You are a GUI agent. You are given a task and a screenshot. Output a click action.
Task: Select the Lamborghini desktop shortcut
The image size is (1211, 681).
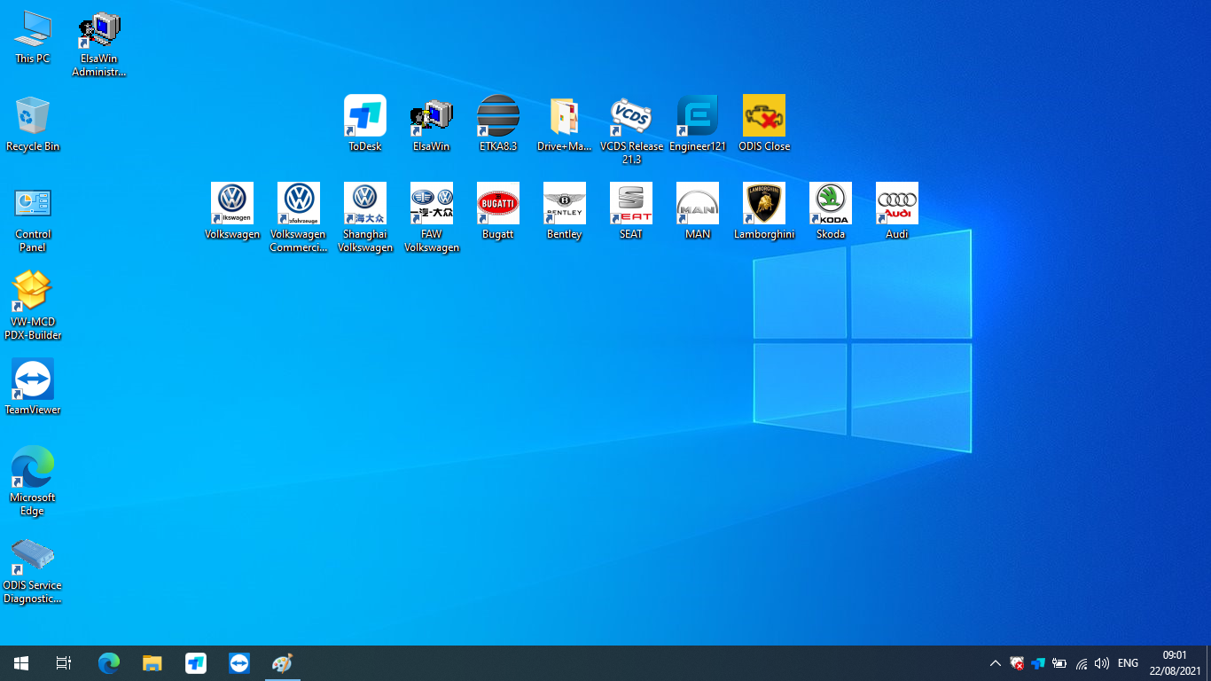coord(763,204)
